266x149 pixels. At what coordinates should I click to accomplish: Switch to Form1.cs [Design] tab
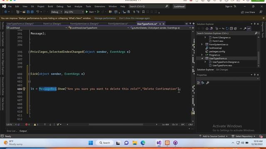tap(52, 24)
